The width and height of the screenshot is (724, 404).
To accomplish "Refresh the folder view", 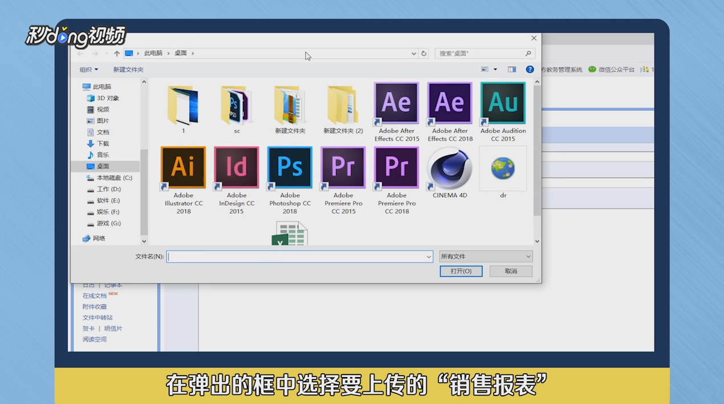I will coord(424,54).
